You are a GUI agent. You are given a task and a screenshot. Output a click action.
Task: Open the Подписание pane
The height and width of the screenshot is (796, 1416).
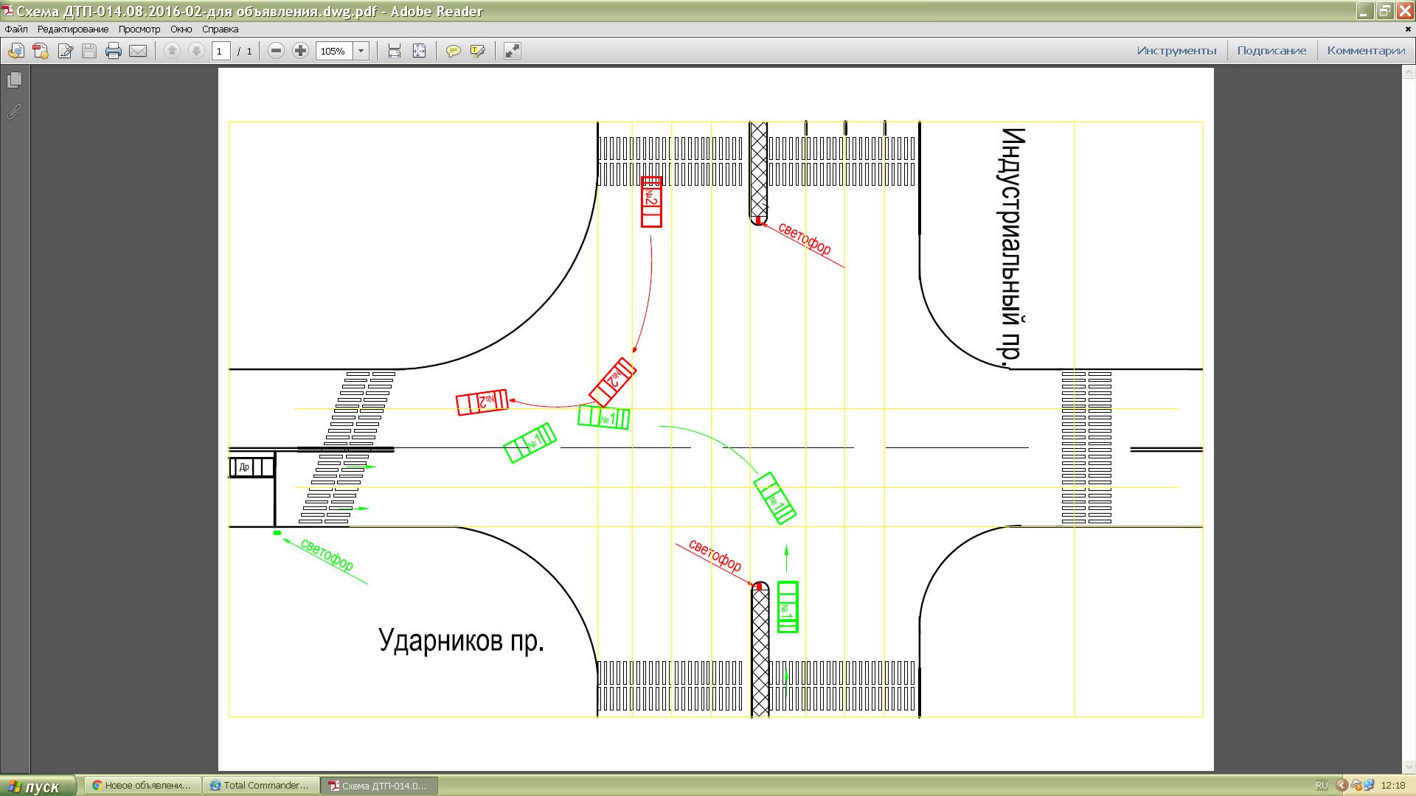1271,51
